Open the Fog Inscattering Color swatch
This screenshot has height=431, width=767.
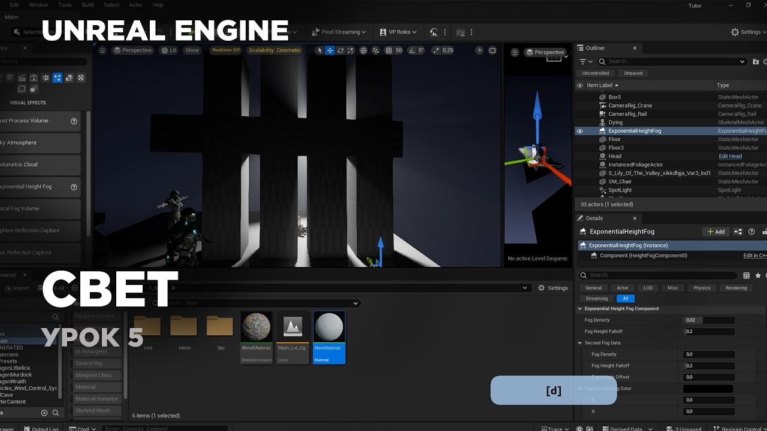[708, 389]
